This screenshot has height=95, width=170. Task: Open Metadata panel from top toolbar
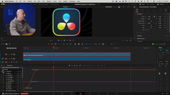[151, 4]
